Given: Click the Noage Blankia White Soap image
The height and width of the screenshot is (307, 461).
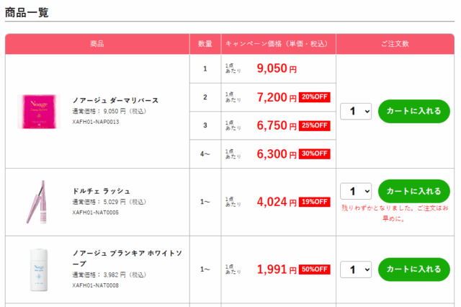Looking at the screenshot, I should click(36, 269).
